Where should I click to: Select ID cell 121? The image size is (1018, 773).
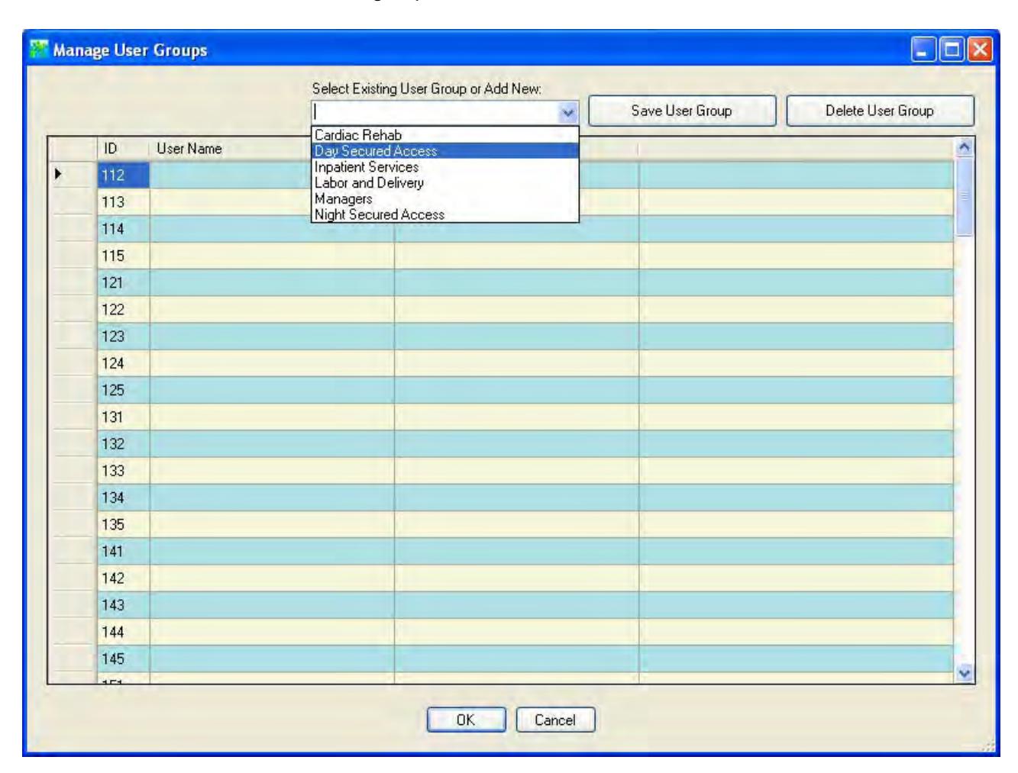point(124,282)
